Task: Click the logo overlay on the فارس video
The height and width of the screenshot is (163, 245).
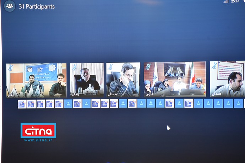Action: point(148,66)
